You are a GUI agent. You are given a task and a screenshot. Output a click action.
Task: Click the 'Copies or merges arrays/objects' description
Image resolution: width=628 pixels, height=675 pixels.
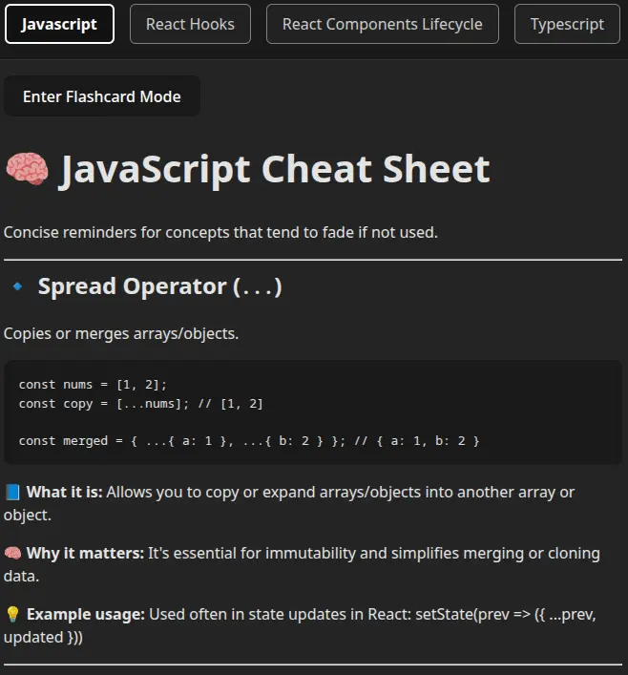coord(121,334)
